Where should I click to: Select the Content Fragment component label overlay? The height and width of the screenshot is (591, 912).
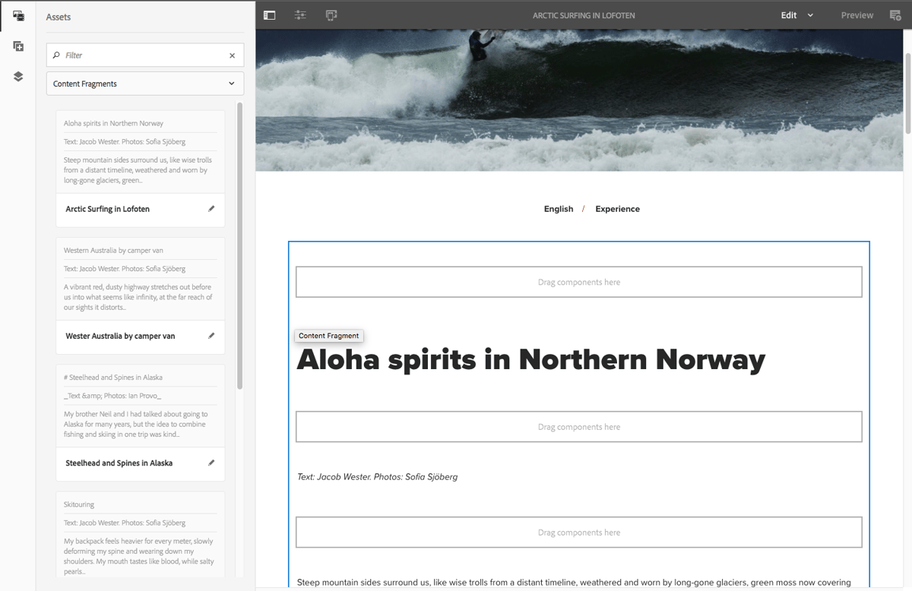tap(328, 335)
